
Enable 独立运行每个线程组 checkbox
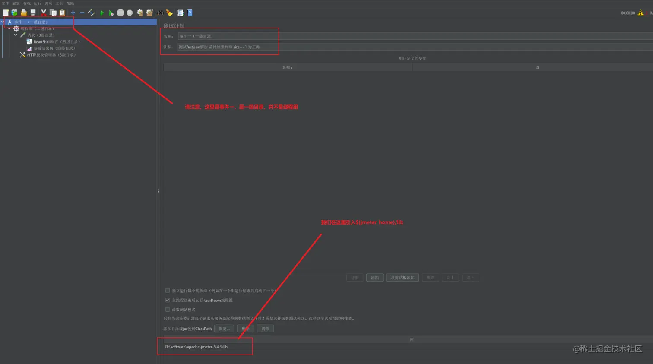168,291
